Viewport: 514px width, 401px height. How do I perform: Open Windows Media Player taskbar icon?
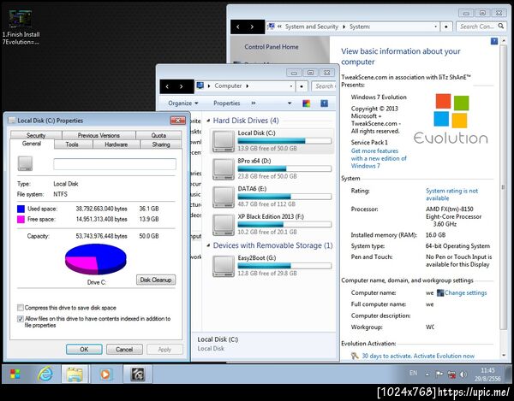(x=105, y=374)
